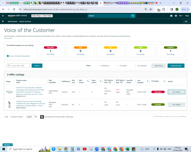This screenshot has width=191, height=152.
Task: Click See listings under the Fair card
Action: tap(110, 54)
